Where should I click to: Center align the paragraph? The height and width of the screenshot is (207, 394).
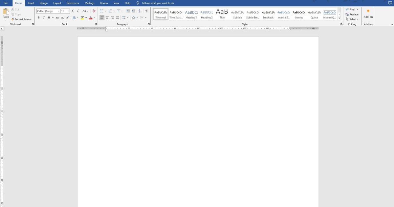pos(107,18)
